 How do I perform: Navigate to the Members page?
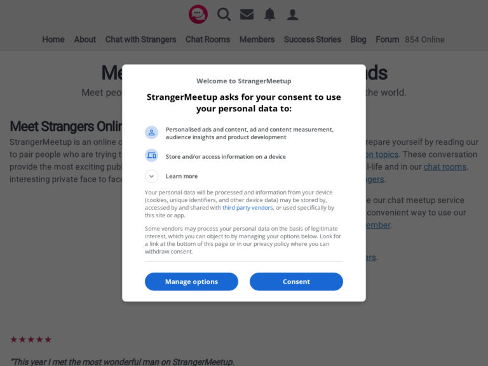(257, 39)
